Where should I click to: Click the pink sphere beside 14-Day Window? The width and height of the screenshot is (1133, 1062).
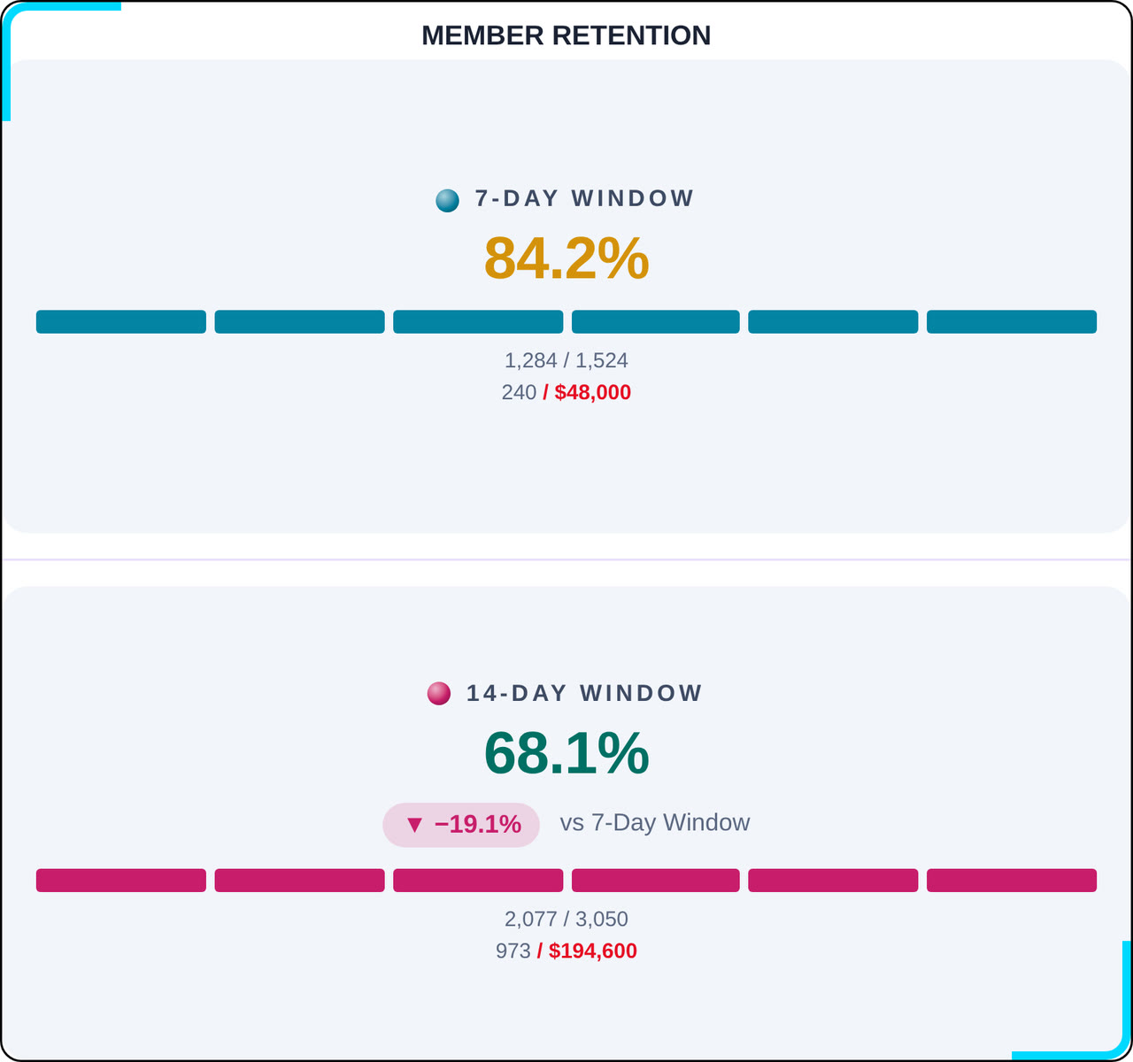pos(439,693)
